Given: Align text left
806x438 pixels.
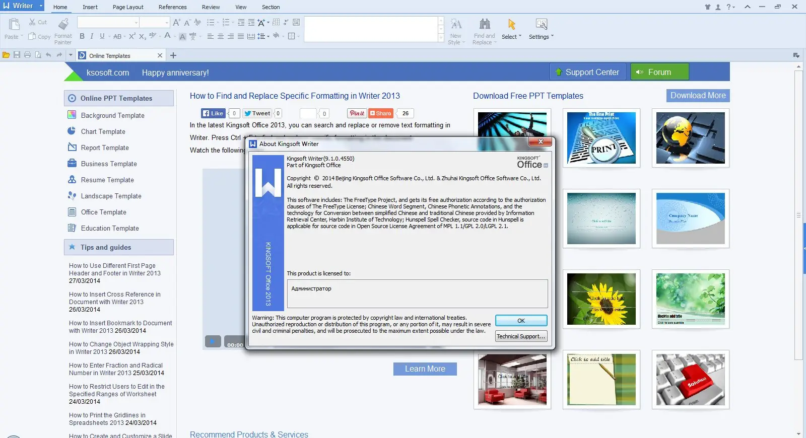Looking at the screenshot, I should 211,36.
